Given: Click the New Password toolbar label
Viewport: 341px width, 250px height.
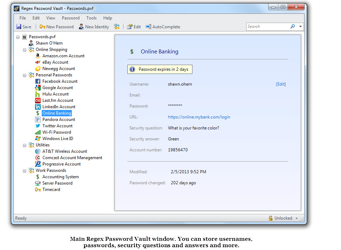Looking at the screenshot, I should (60, 27).
